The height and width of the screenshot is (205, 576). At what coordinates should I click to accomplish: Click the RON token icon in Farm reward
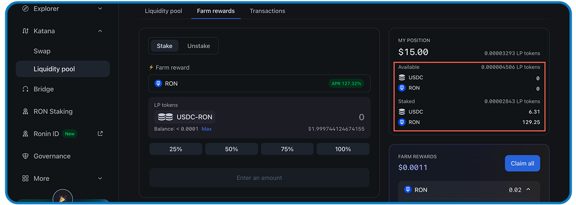(158, 83)
